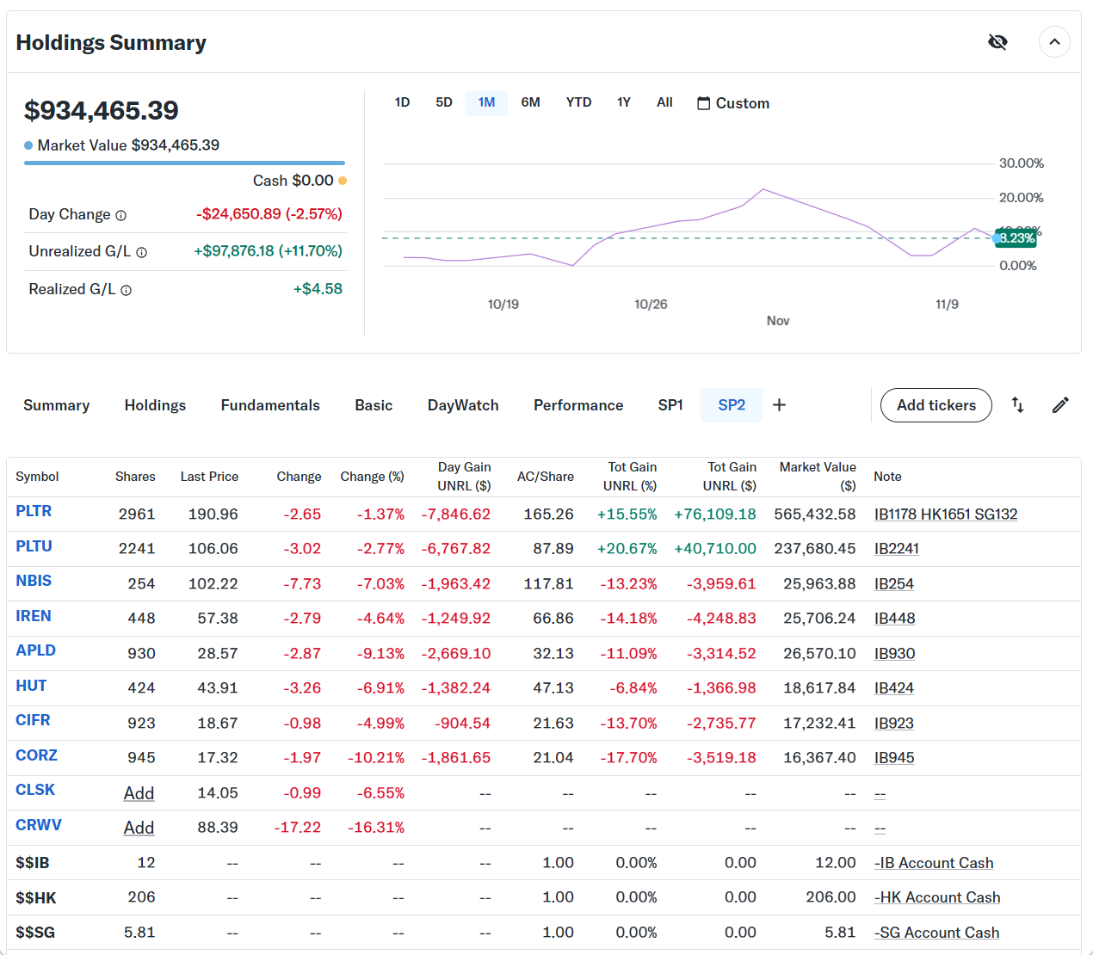Click the Unrealized G/L info icon
The width and height of the screenshot is (1093, 955).
point(142,253)
